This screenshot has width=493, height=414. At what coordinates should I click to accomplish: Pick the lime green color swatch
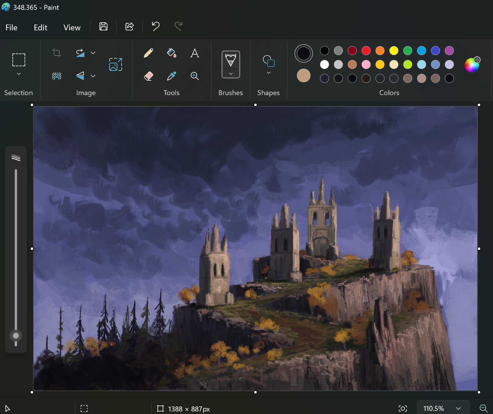[408, 64]
